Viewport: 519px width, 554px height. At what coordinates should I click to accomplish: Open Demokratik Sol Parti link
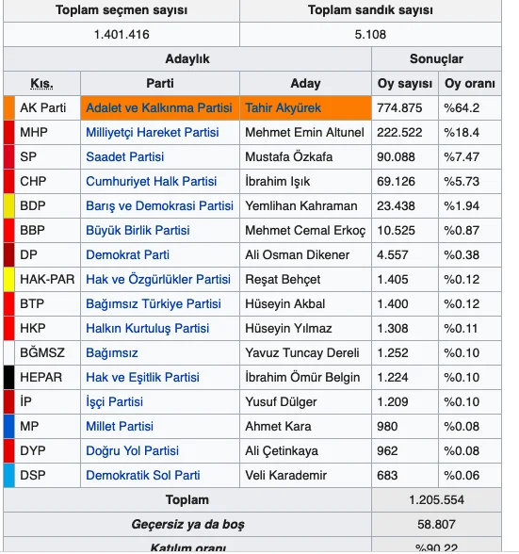[143, 475]
